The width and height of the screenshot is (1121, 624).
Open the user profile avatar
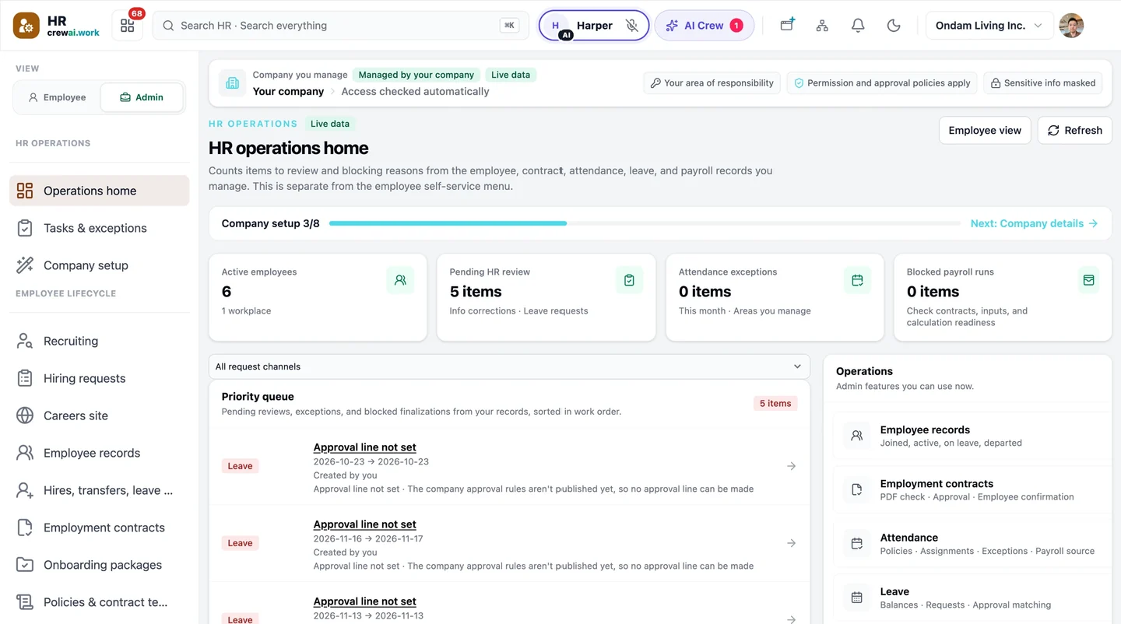click(x=1071, y=26)
